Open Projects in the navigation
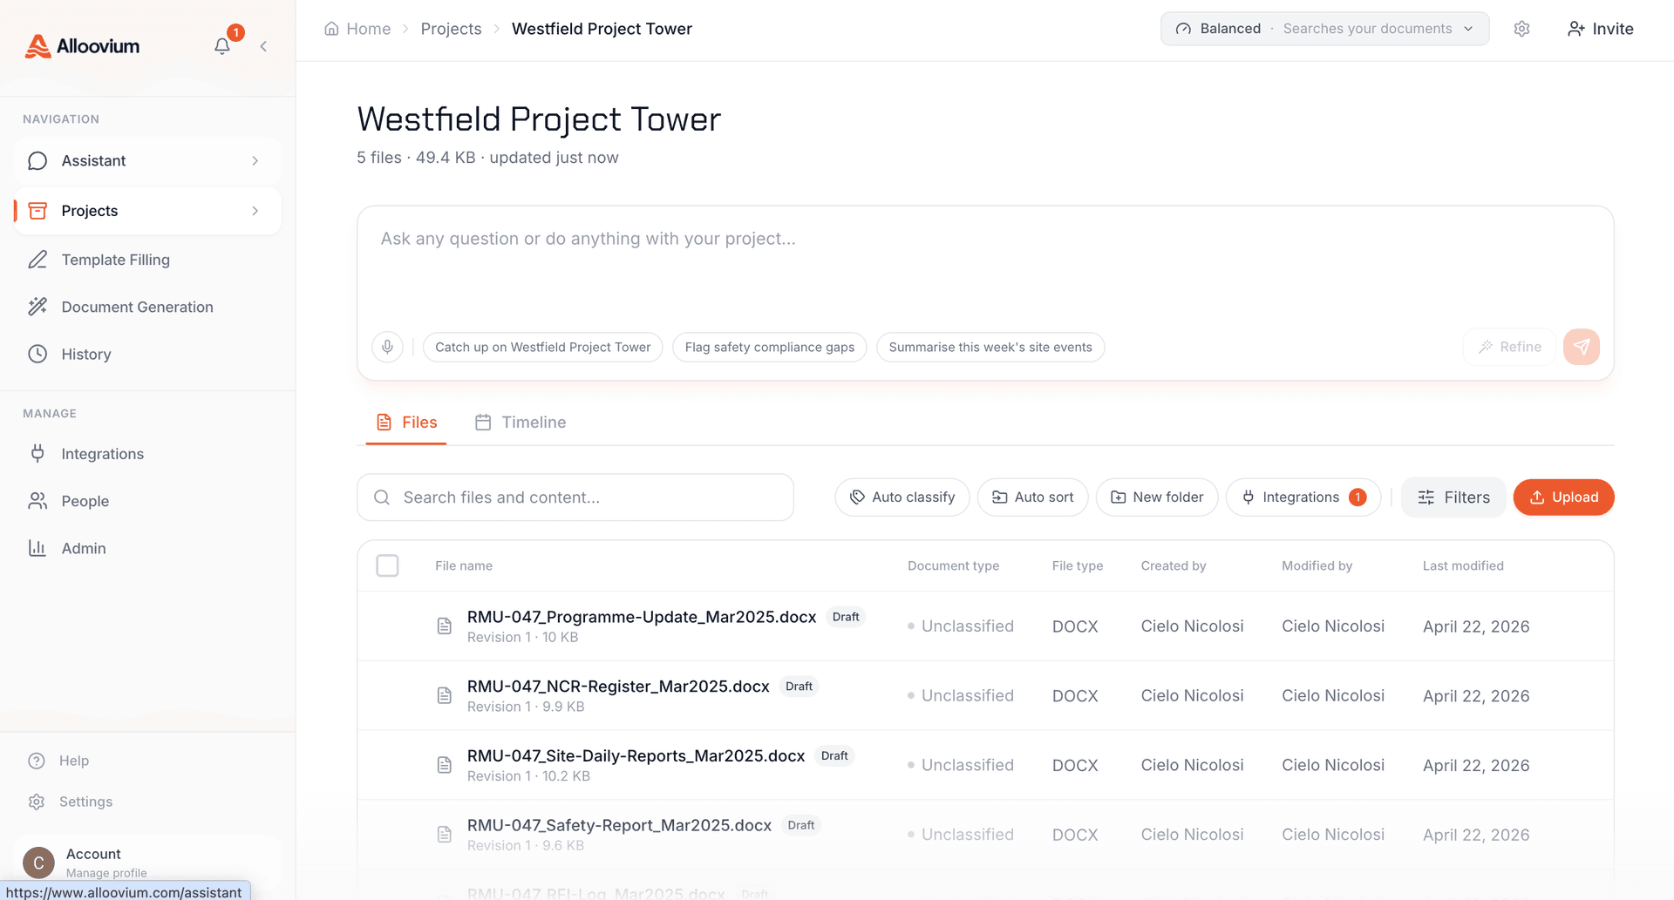 click(147, 211)
